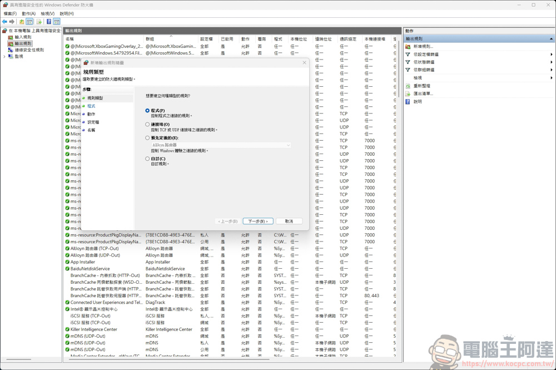
Task: Click 匯出清單... in the action pane
Action: point(423,93)
